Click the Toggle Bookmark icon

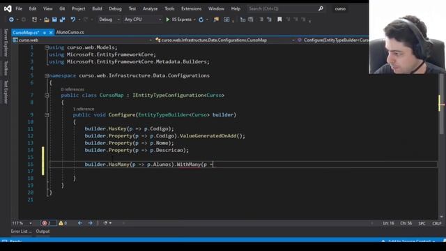tap(279, 20)
